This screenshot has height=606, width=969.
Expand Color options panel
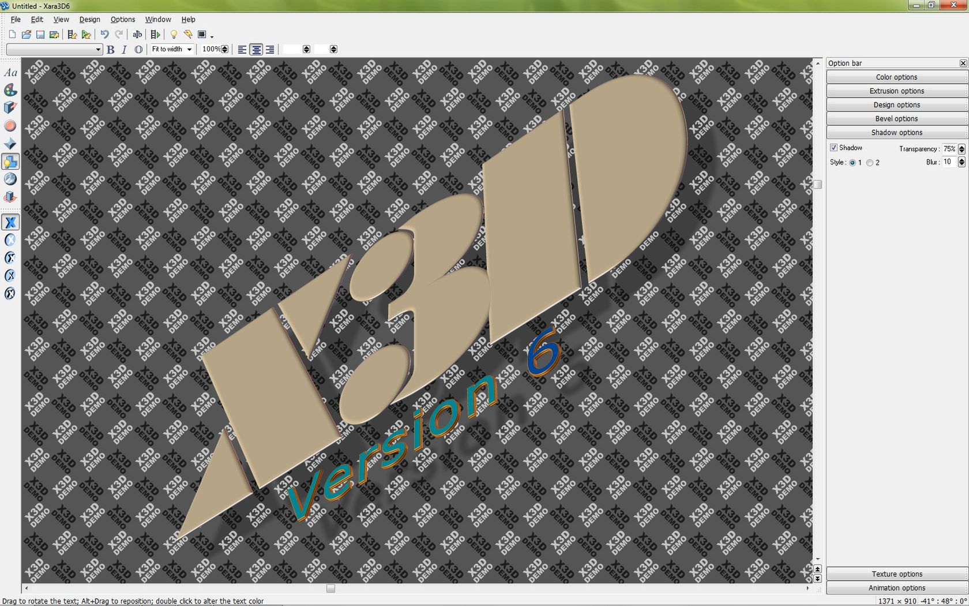[897, 77]
